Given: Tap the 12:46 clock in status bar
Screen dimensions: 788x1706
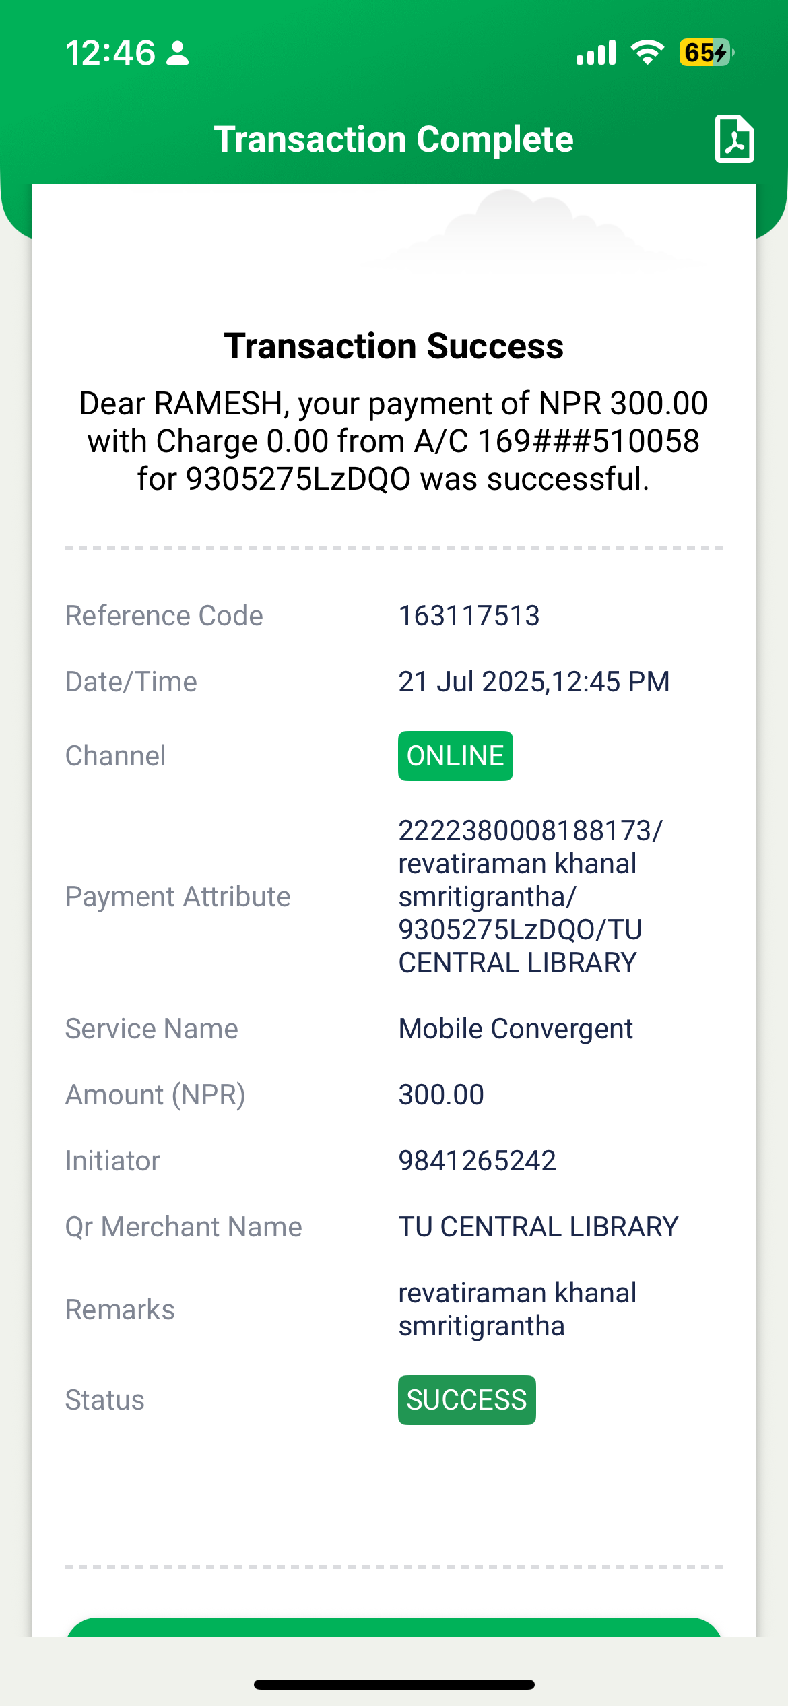Looking at the screenshot, I should 110,53.
